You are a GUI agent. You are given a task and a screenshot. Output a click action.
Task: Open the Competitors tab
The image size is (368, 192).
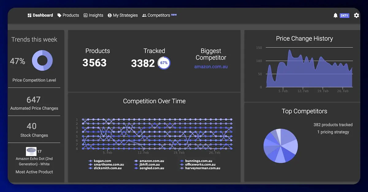[159, 15]
